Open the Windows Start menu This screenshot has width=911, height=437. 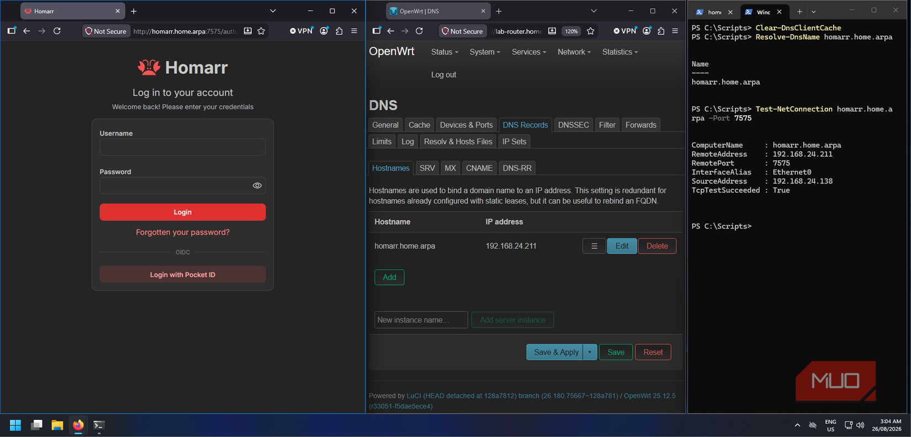[x=15, y=425]
